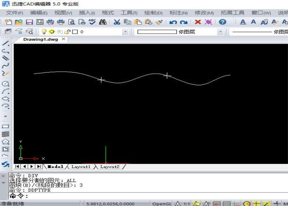Click the Redo arrow icon

(x=183, y=22)
